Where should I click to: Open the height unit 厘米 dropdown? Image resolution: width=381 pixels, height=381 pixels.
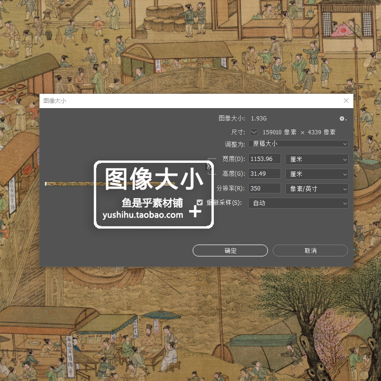317,174
